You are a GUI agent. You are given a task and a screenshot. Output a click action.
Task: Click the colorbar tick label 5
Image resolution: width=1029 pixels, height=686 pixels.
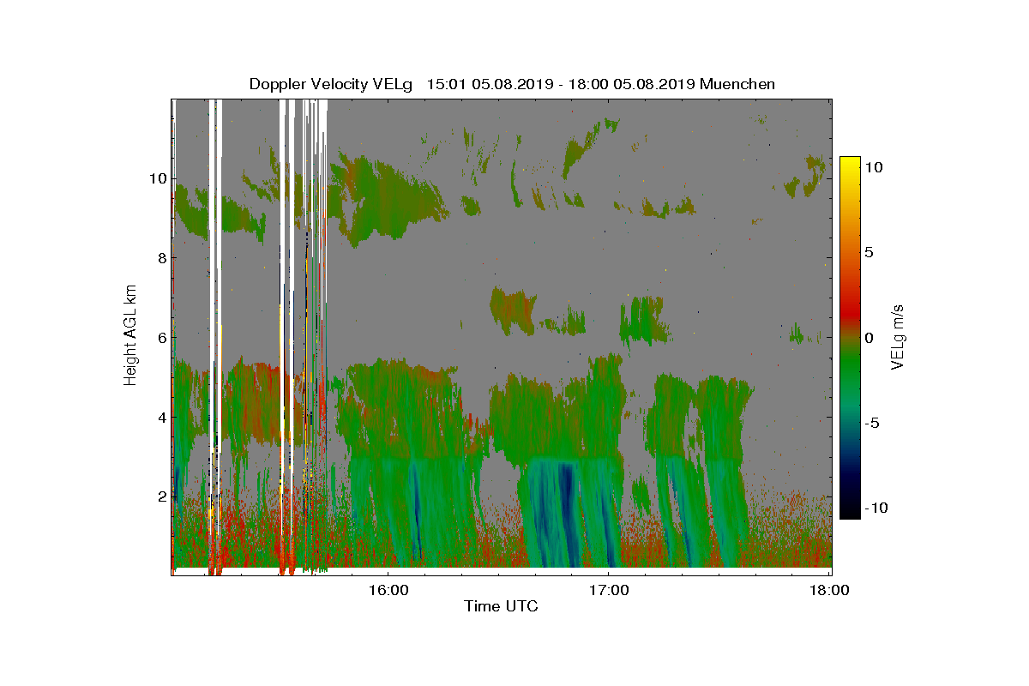point(869,252)
